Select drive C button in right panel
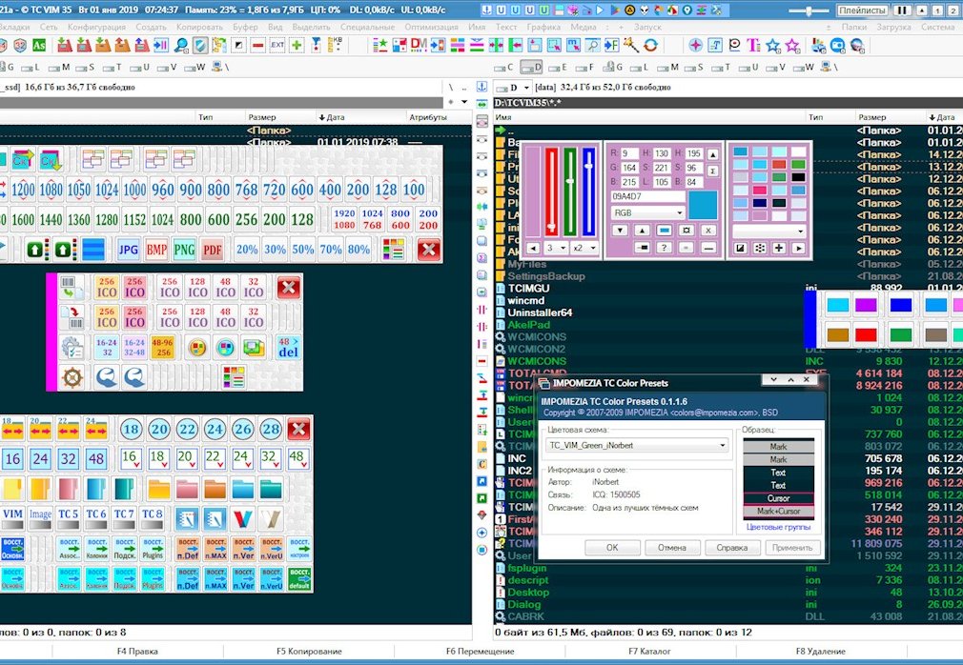This screenshot has width=963, height=665. click(504, 67)
